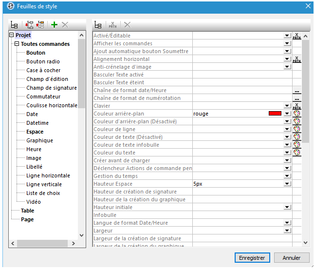
Task: Open the color palette for Couleur de ligne
Action: click(296, 129)
